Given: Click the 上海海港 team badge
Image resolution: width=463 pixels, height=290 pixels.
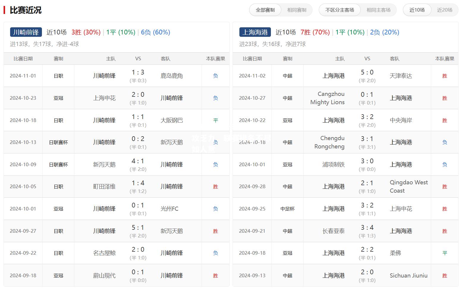Looking at the screenshot, I should (255, 32).
